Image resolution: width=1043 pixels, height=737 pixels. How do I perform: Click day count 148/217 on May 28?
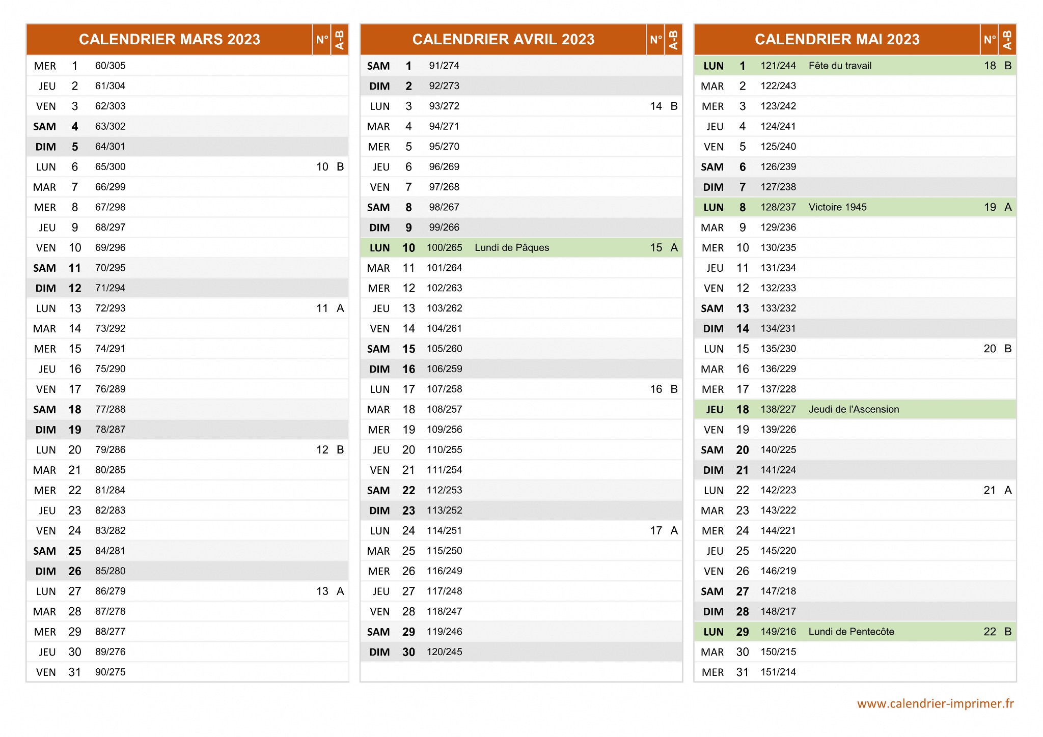(778, 611)
